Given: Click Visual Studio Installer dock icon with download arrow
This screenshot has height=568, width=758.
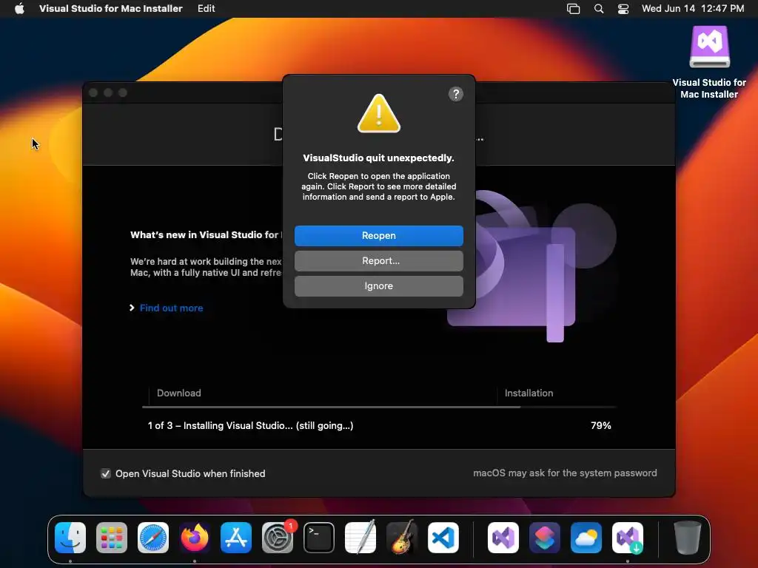Looking at the screenshot, I should pyautogui.click(x=628, y=537).
